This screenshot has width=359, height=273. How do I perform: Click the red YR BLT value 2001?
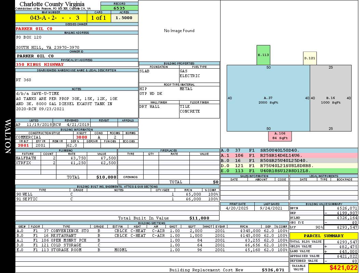point(24,145)
